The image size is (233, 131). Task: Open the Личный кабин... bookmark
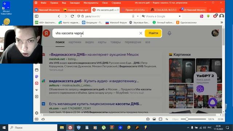[163, 23]
